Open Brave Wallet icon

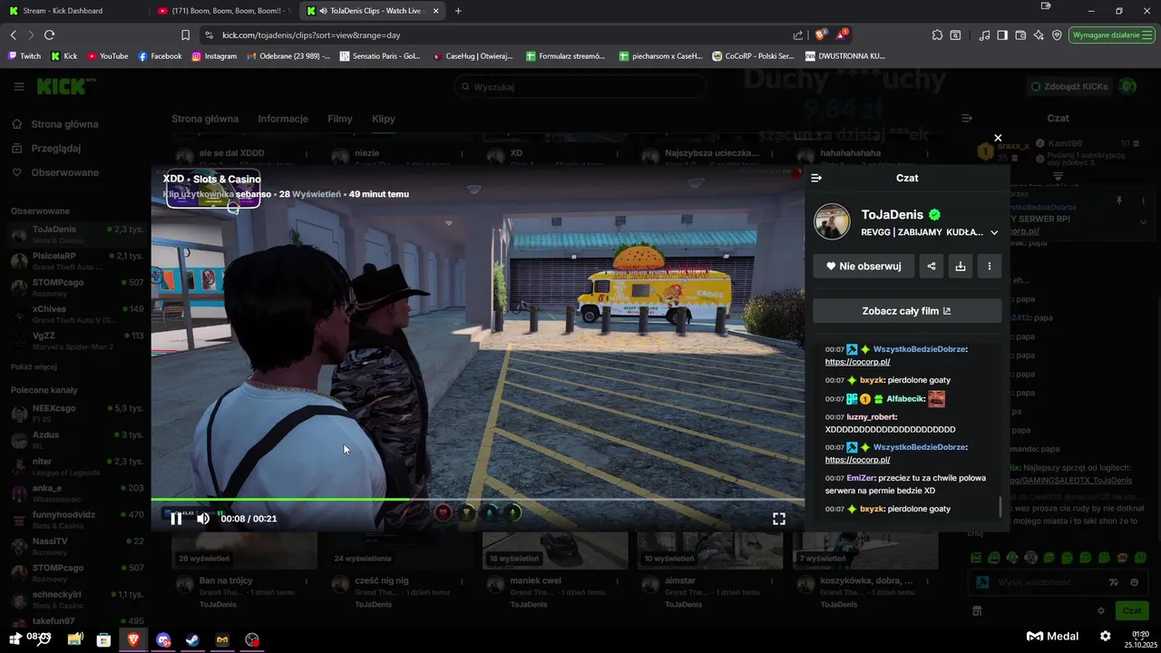[1020, 34]
